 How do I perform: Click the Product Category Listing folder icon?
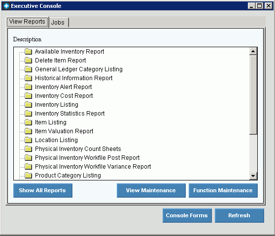pyautogui.click(x=28, y=175)
